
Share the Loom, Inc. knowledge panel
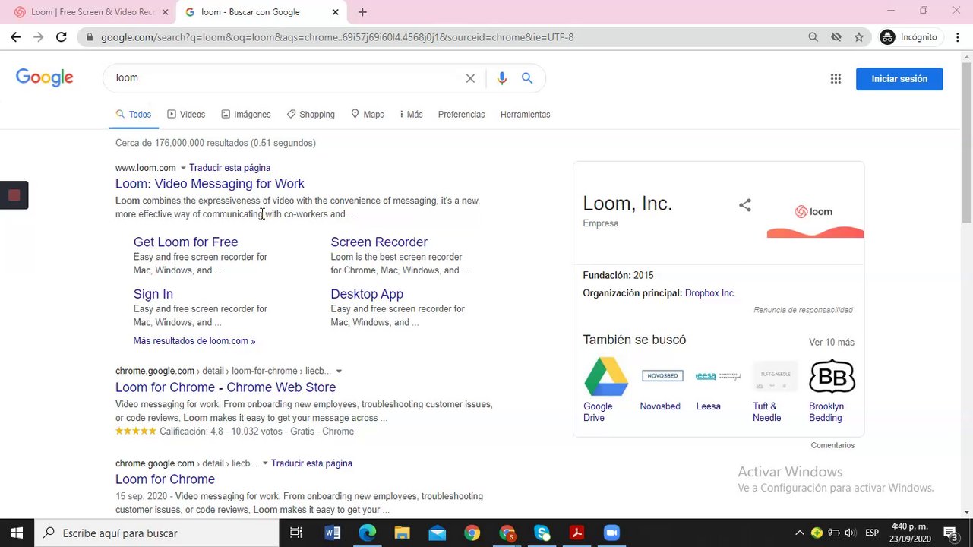pyautogui.click(x=745, y=205)
